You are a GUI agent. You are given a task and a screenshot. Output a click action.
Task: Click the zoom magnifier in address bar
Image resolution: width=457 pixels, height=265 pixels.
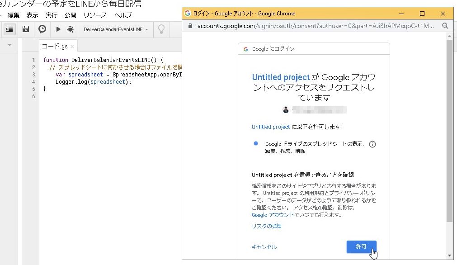445,26
